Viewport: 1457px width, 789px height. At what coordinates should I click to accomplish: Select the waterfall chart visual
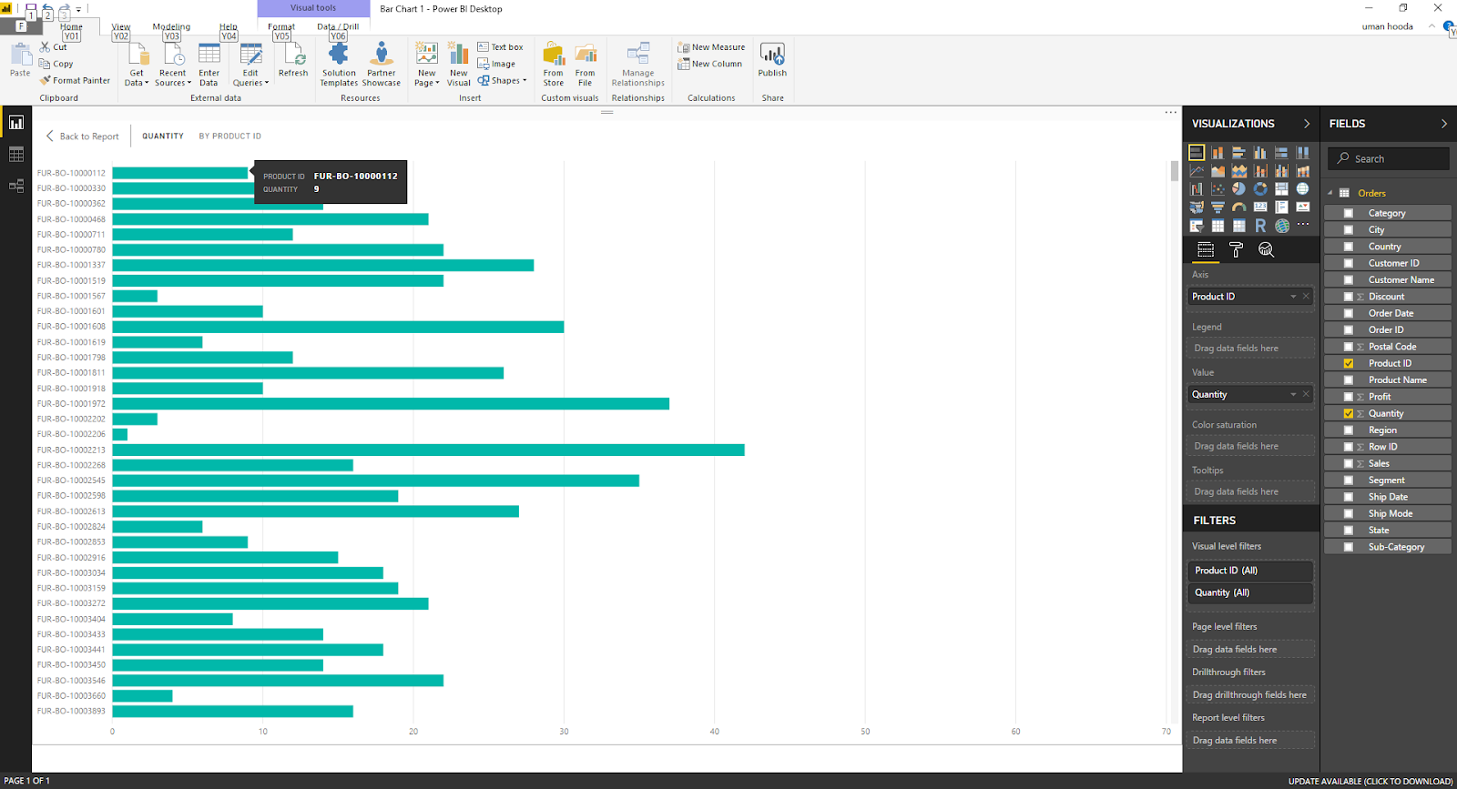[1197, 189]
